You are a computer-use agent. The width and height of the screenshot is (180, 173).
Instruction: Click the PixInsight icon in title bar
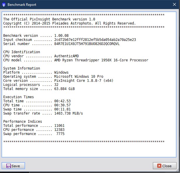point(4,5)
